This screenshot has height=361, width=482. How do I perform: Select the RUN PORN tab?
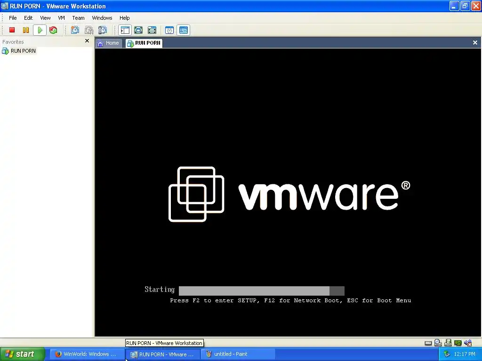(x=144, y=43)
